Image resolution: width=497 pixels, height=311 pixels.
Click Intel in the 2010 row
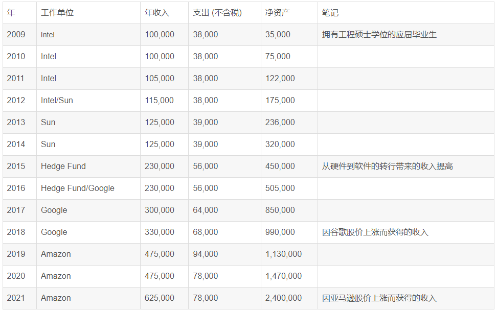coord(49,56)
